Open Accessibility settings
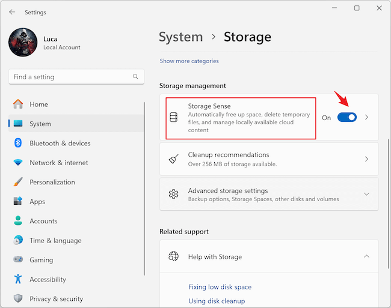The width and height of the screenshot is (391, 308). pos(76,279)
